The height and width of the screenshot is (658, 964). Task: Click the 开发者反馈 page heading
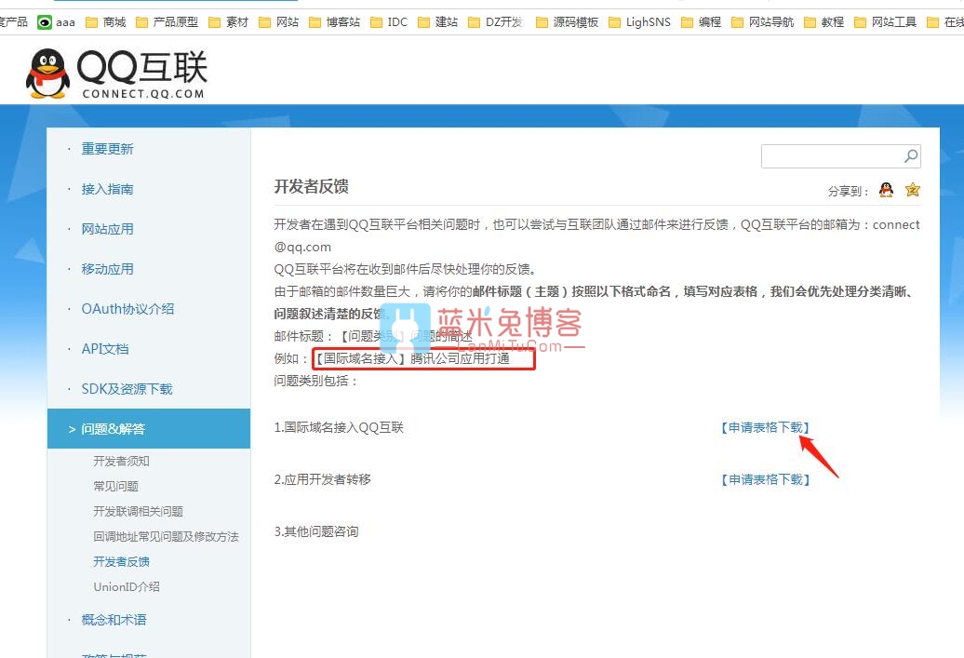click(311, 186)
